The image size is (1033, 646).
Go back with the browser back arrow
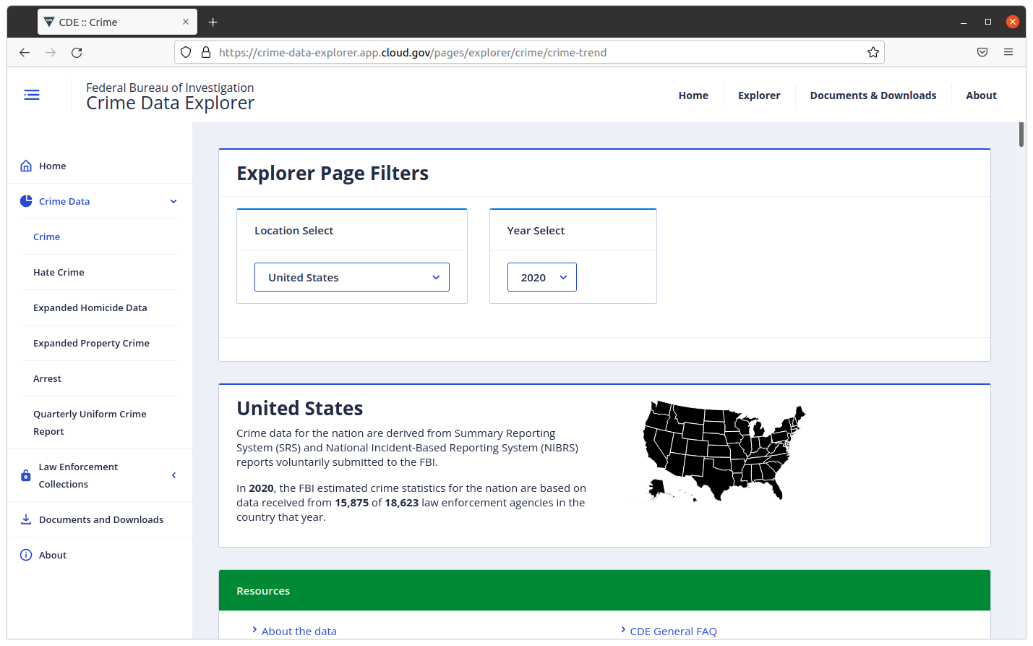[25, 52]
